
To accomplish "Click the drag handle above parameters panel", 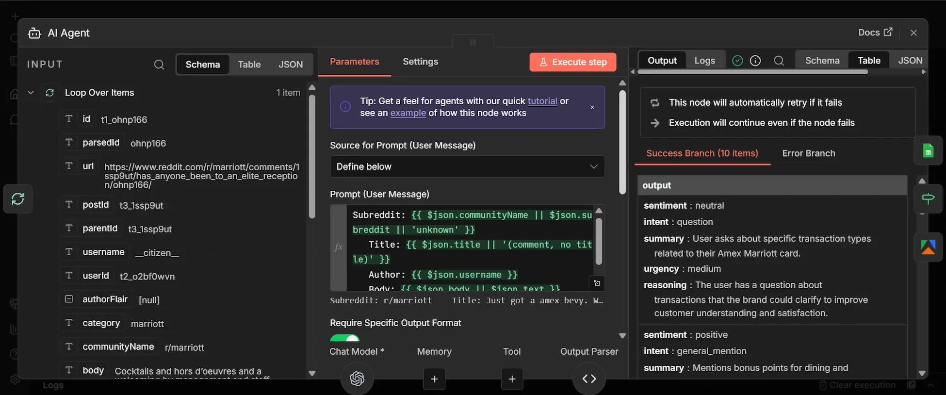I will coord(473,42).
